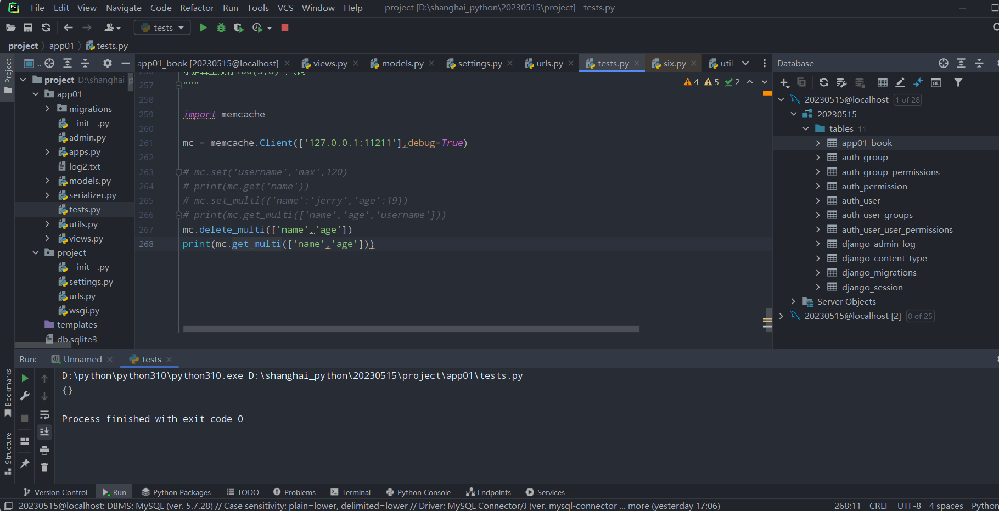
Task: Debug tests with the bug icon
Action: (x=221, y=27)
